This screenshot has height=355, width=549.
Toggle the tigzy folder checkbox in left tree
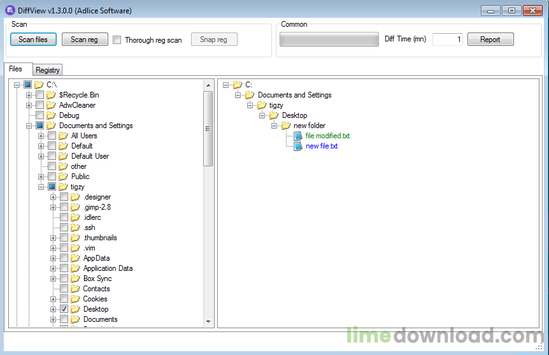tap(52, 187)
